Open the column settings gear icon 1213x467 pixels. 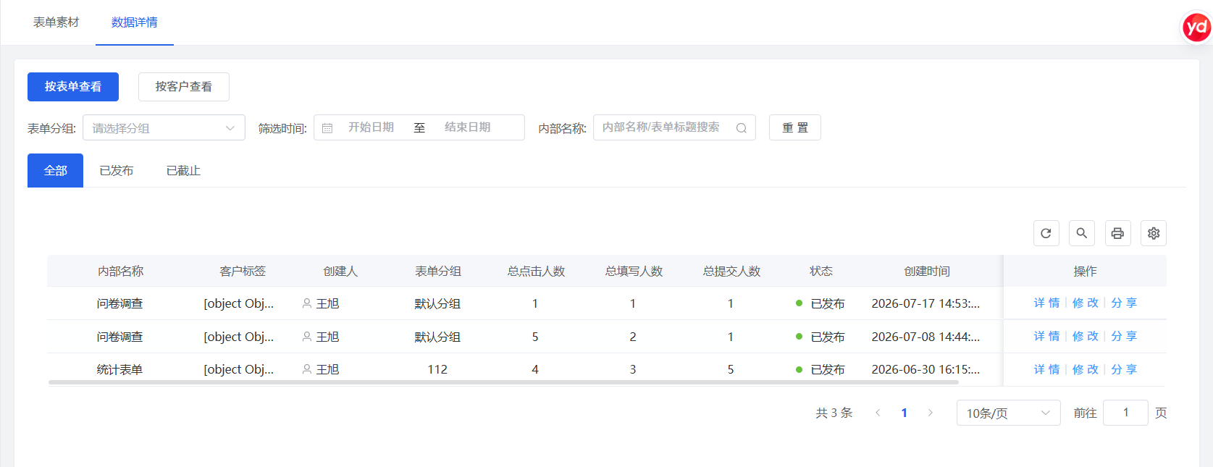(x=1154, y=233)
